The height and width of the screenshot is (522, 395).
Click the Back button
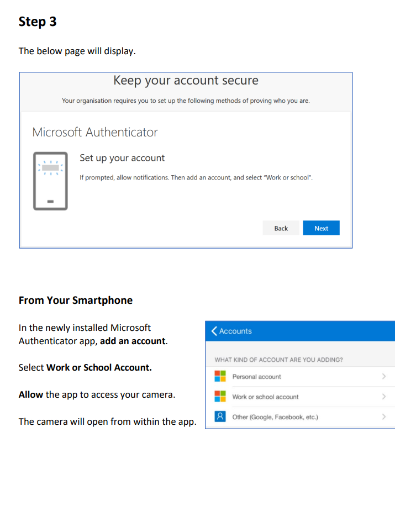point(281,228)
